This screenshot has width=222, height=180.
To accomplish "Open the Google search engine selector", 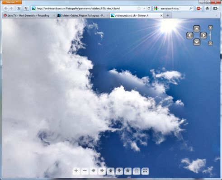I will click(156, 9).
